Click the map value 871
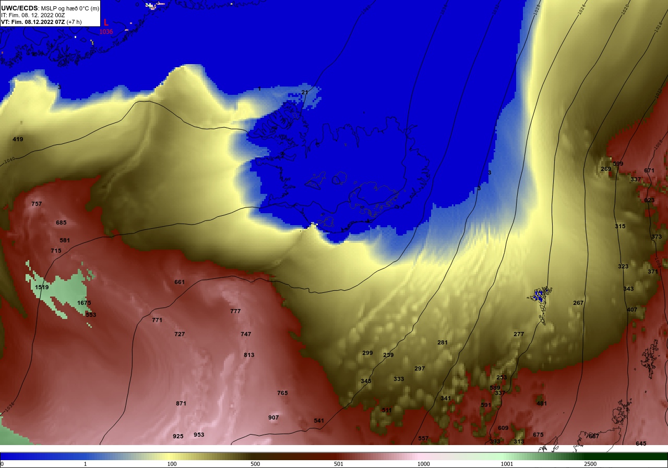The height and width of the screenshot is (468, 668). click(181, 403)
